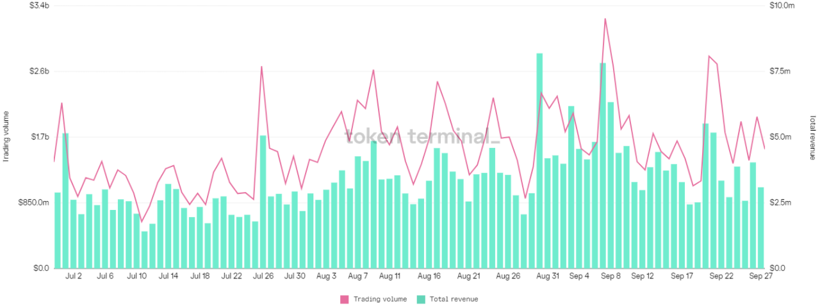
Task: Select the Aug 16 date label
Action: (x=429, y=277)
